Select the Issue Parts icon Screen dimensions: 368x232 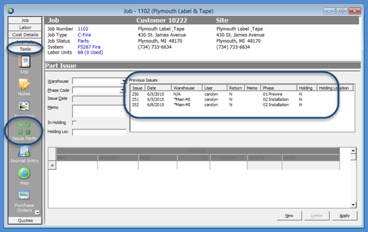pos(24,128)
